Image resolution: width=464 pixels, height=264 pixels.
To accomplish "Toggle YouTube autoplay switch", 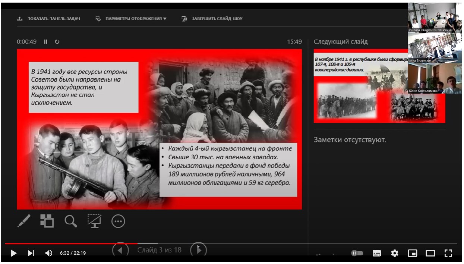I will (x=357, y=254).
